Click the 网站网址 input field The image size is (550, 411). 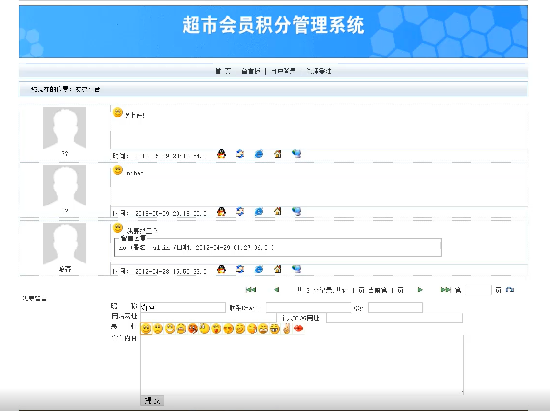point(209,318)
